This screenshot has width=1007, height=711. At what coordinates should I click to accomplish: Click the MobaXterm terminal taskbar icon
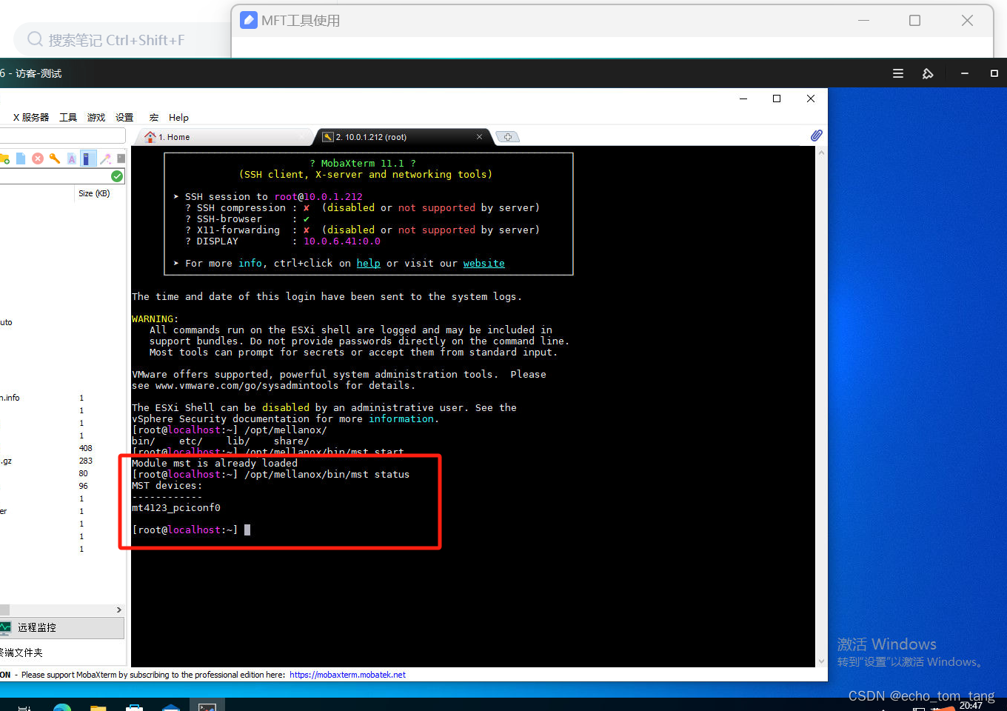(x=207, y=706)
